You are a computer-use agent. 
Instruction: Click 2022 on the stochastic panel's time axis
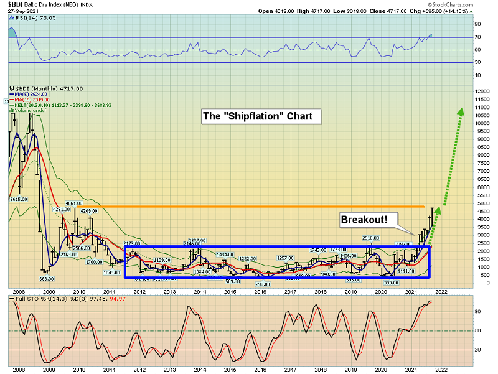point(441,370)
